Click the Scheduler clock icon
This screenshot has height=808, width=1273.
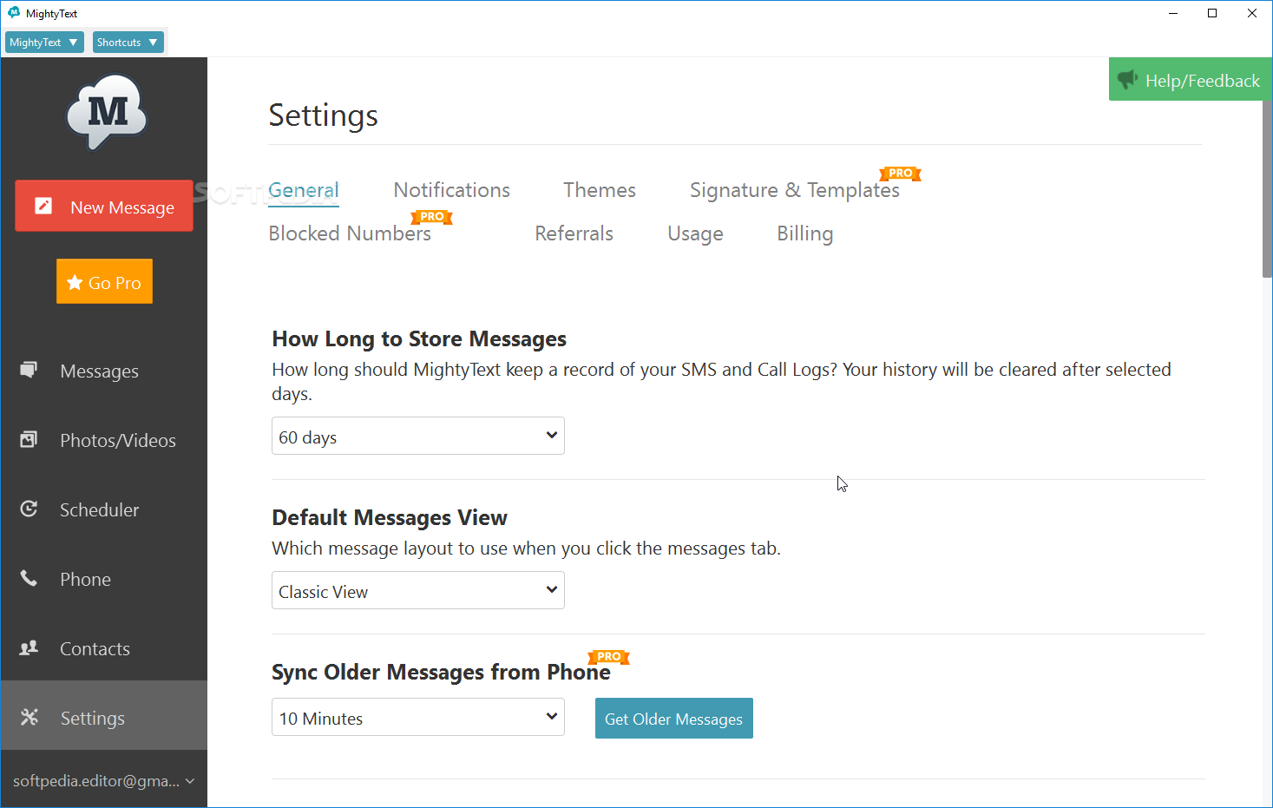pos(29,509)
